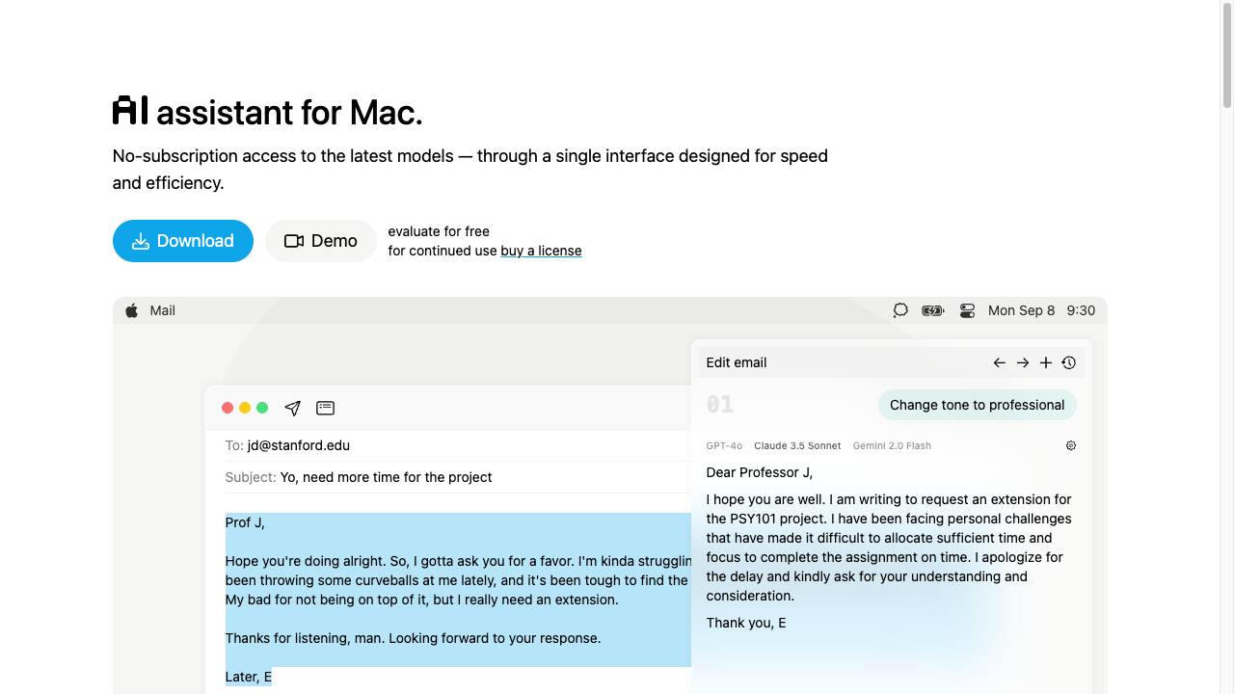Watch the Demo video
This screenshot has height=694, width=1234.
coord(321,241)
